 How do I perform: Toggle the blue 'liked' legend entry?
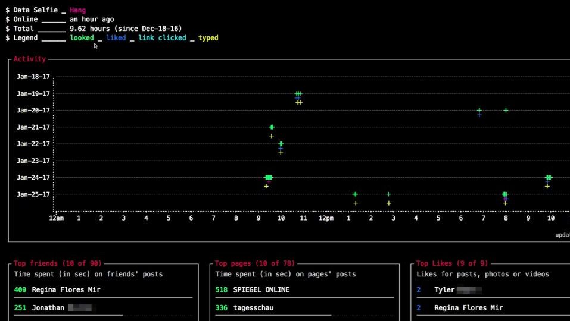pos(116,38)
